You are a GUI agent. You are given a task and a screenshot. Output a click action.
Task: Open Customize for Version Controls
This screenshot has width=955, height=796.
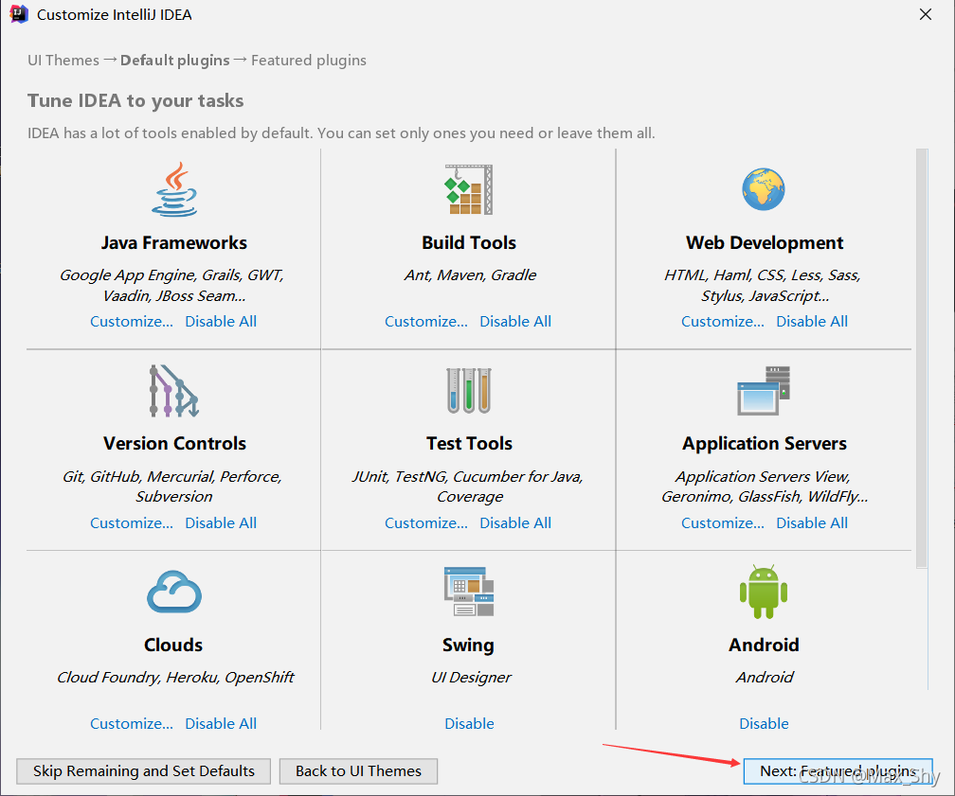click(132, 522)
